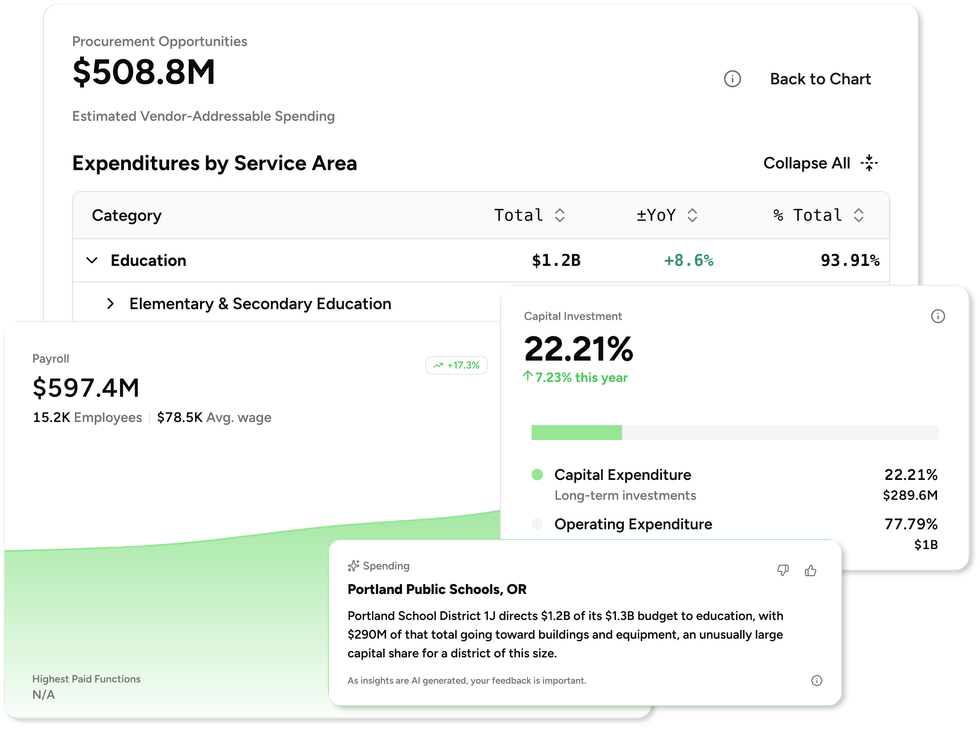Go Back to Chart

[x=820, y=79]
